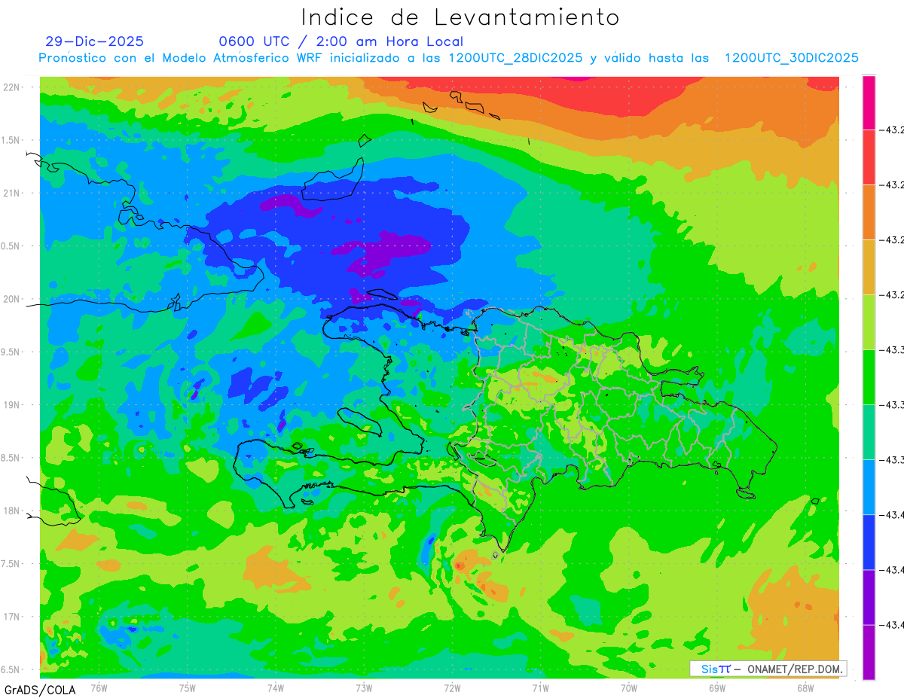Click the sky-blue legend swatch
Screen dimensions: 904x698
pos(869,487)
